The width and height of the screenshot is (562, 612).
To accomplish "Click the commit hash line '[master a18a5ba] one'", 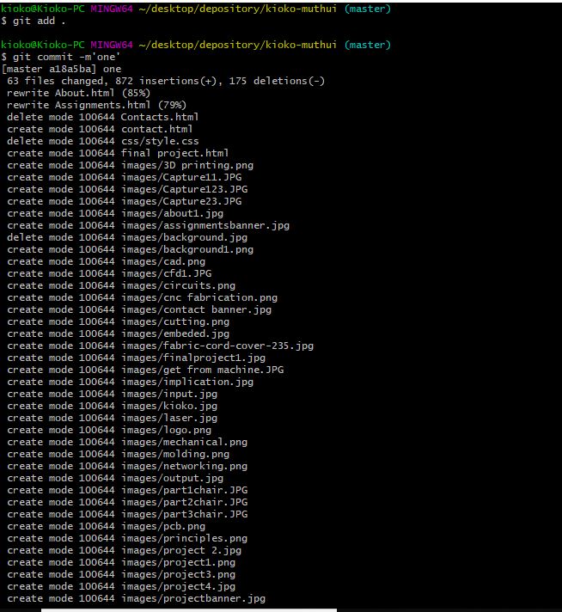I will click(62, 69).
